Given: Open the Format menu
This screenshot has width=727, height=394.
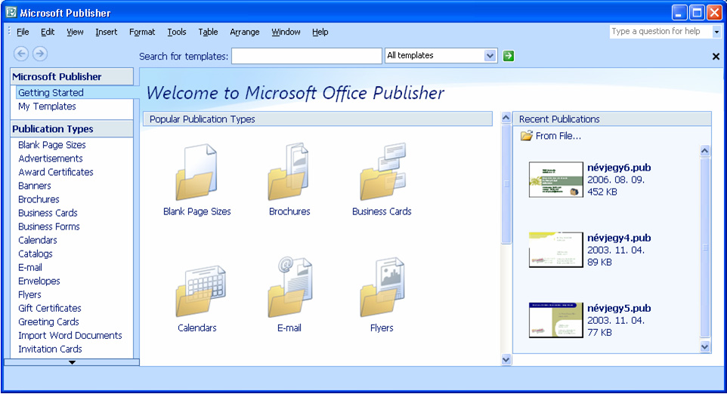Looking at the screenshot, I should pyautogui.click(x=142, y=32).
